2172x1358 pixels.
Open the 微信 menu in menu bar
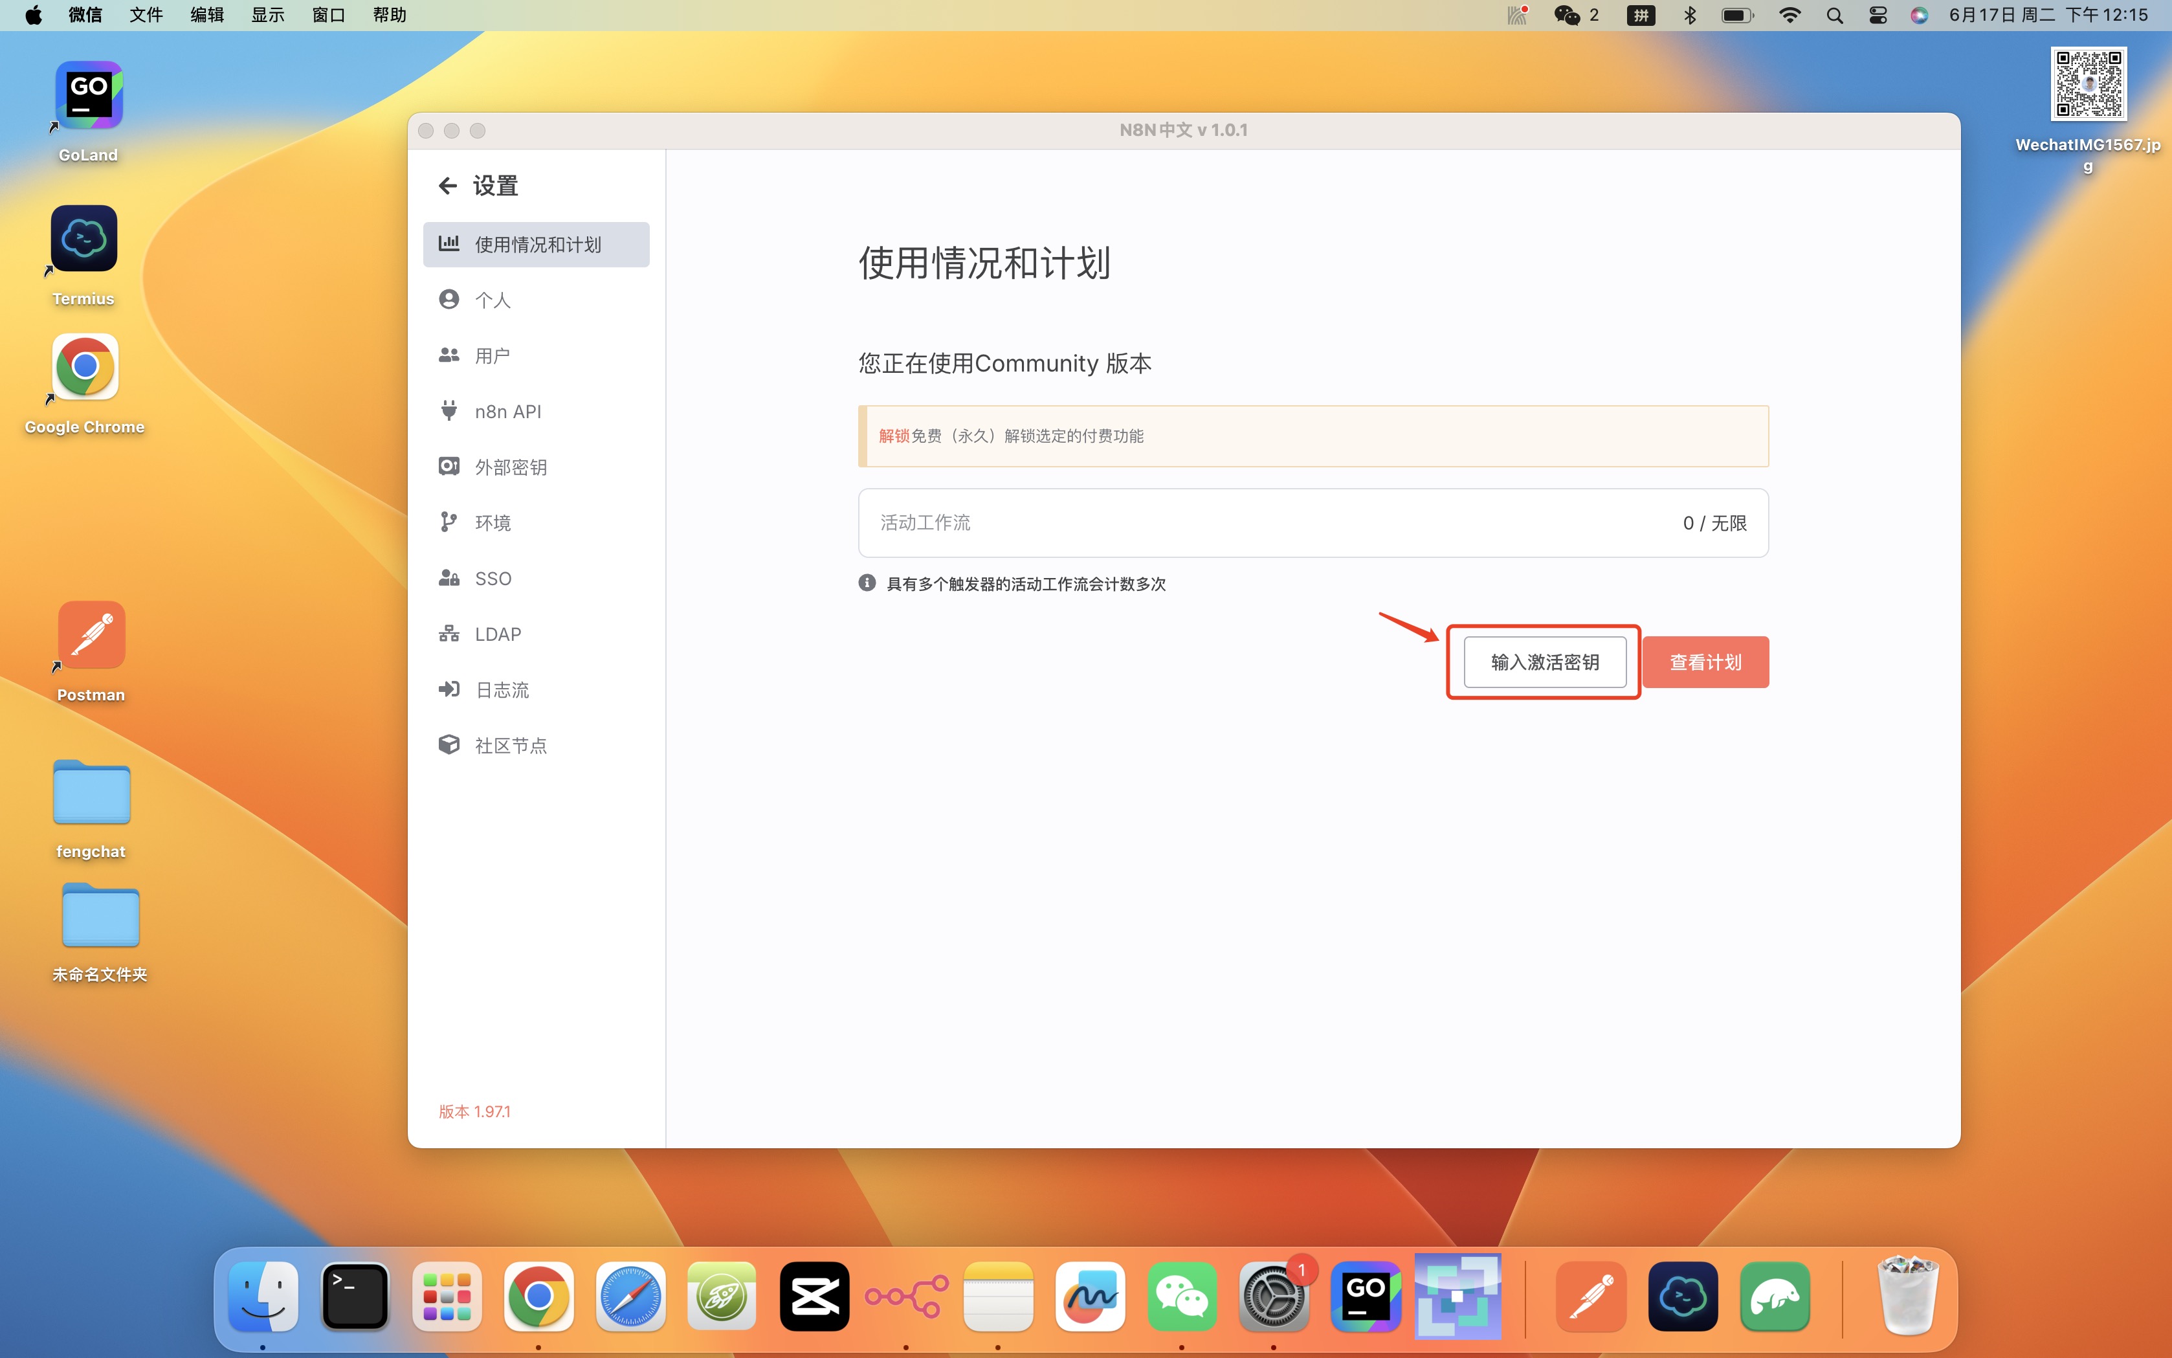tap(85, 16)
